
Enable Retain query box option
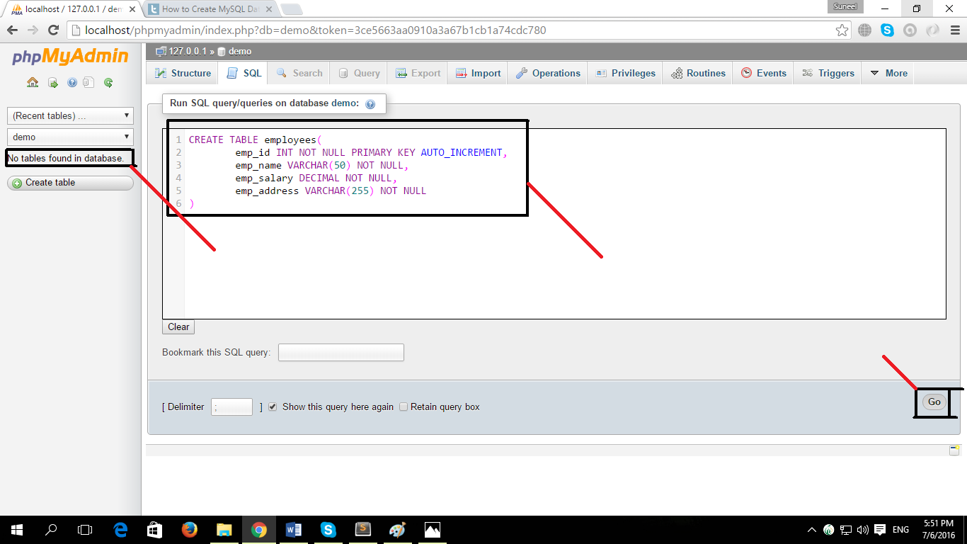(x=403, y=407)
